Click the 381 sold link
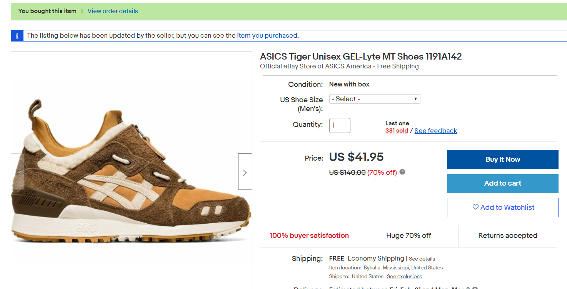The width and height of the screenshot is (567, 289). click(397, 131)
